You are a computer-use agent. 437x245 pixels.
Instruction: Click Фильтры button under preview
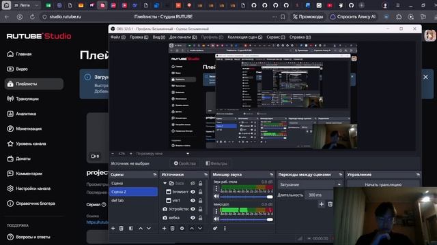pyautogui.click(x=216, y=163)
